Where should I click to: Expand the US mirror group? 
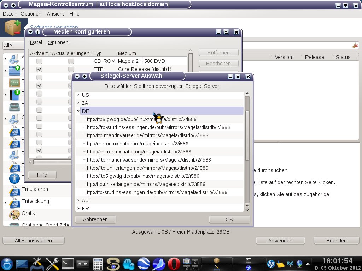coord(78,95)
